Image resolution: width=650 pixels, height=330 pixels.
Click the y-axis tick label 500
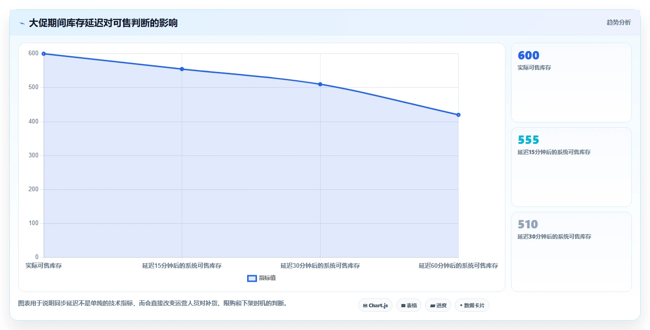33,87
